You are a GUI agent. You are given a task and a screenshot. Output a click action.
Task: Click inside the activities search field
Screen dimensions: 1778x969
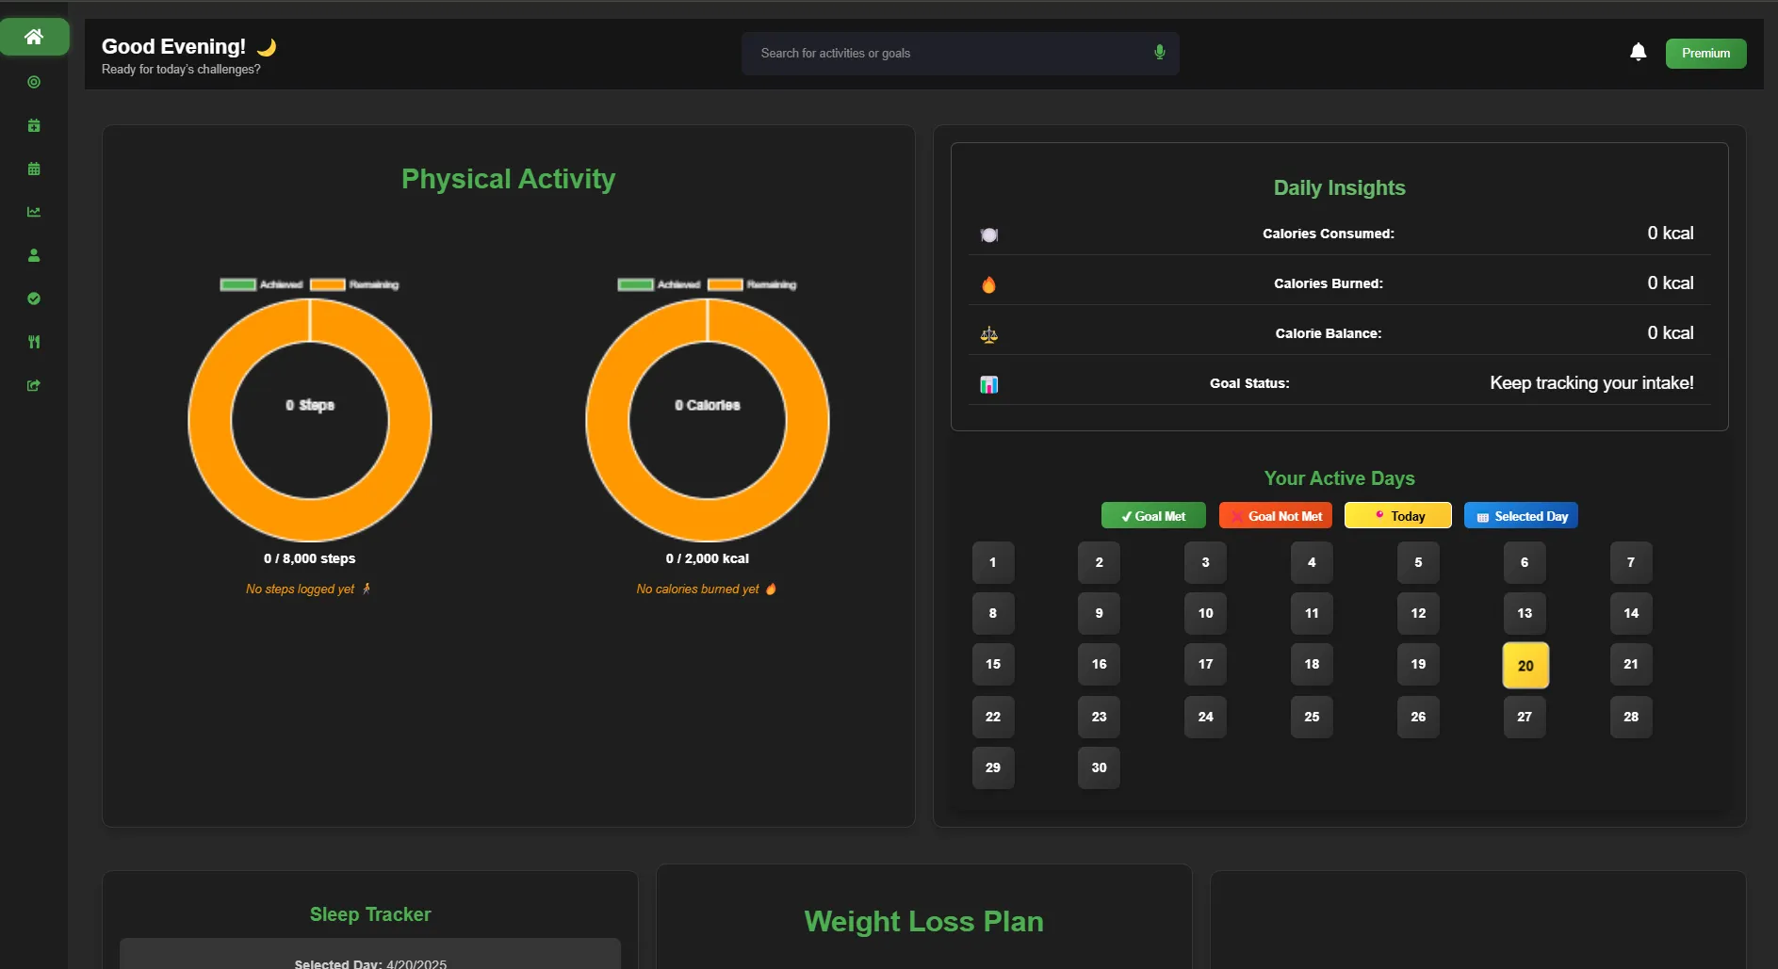click(x=942, y=53)
